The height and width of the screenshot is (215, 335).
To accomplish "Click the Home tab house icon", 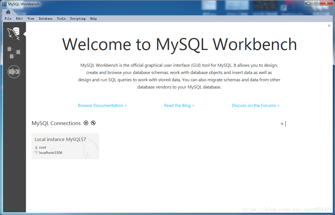I will pyautogui.click(x=8, y=12).
